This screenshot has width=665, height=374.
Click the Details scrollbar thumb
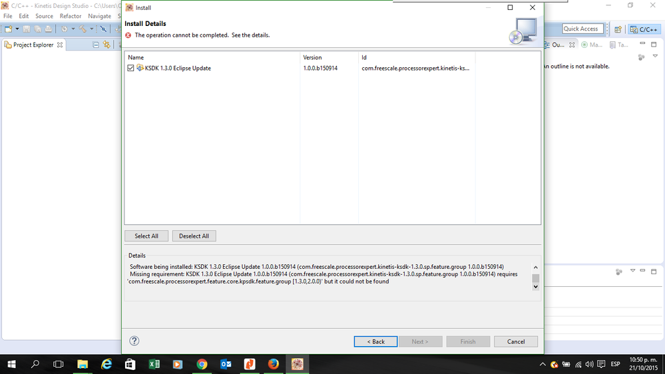536,278
